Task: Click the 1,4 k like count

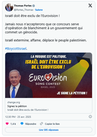Action: (x=13, y=124)
